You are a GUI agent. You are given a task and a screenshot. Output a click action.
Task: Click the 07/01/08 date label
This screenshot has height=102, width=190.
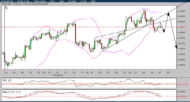coord(58,75)
